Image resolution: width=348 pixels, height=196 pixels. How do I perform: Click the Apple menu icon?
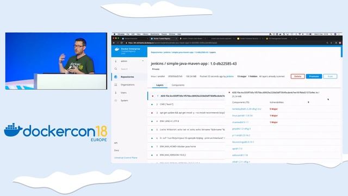click(115, 34)
